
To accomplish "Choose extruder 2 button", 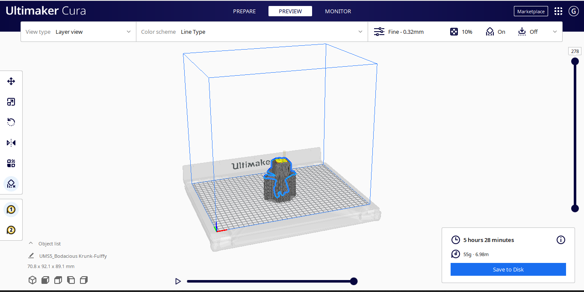I will click(11, 230).
